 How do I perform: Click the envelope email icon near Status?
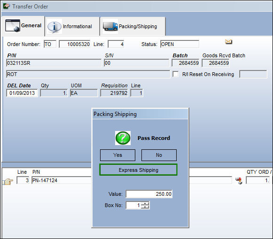coord(228,42)
